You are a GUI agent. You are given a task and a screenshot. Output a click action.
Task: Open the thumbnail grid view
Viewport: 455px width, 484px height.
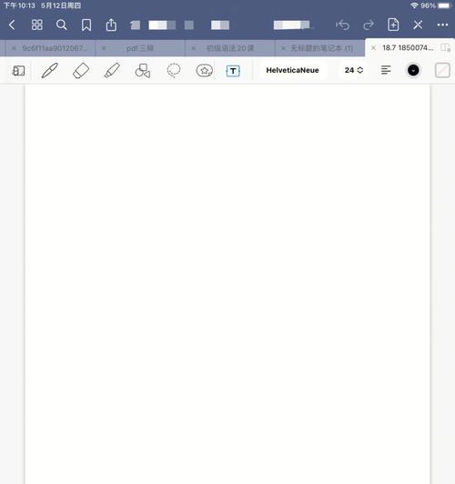[37, 25]
